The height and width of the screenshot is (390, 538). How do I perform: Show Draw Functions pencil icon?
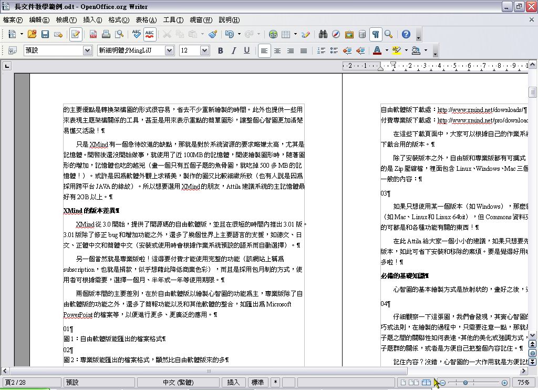pyautogui.click(x=306, y=34)
